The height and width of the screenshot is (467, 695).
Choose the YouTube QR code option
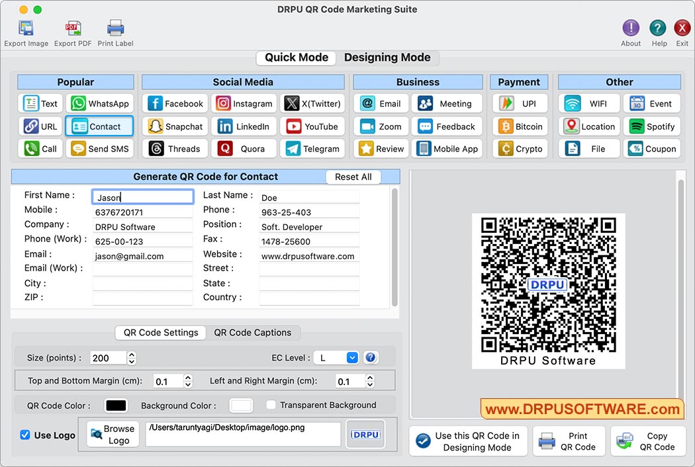(x=312, y=126)
